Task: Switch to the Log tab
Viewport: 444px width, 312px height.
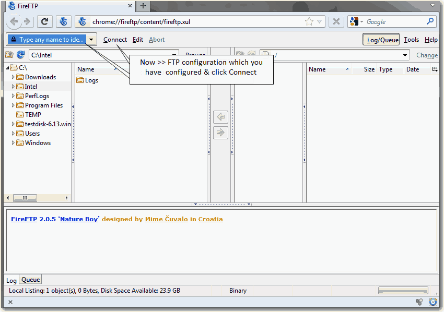Action: tap(11, 280)
